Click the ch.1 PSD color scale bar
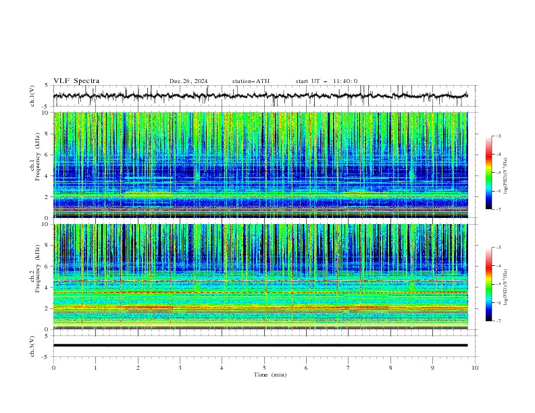The height and width of the screenshot is (413, 535). tap(488, 173)
